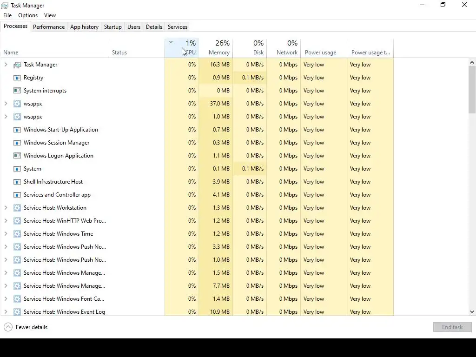This screenshot has width=476, height=357.
Task: Switch to the Services tab
Action: (x=178, y=26)
